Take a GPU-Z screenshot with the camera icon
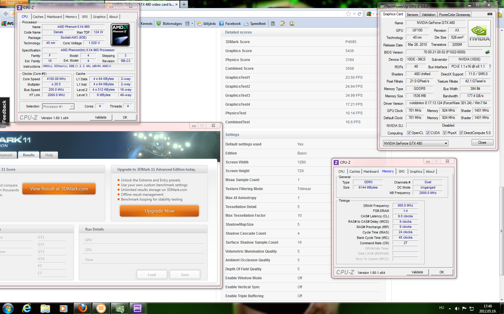 490,14
